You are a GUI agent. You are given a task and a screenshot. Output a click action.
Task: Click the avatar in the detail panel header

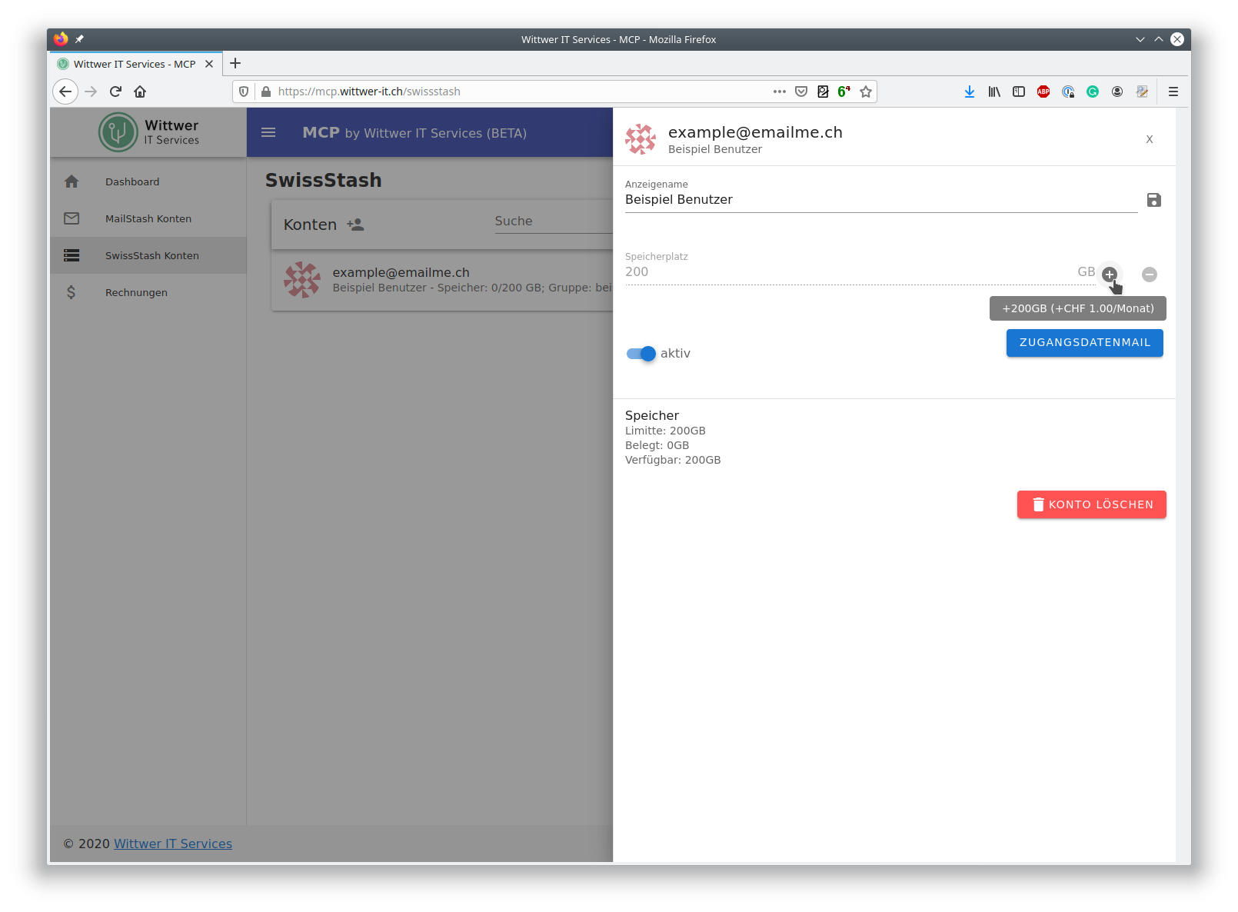pyautogui.click(x=641, y=139)
